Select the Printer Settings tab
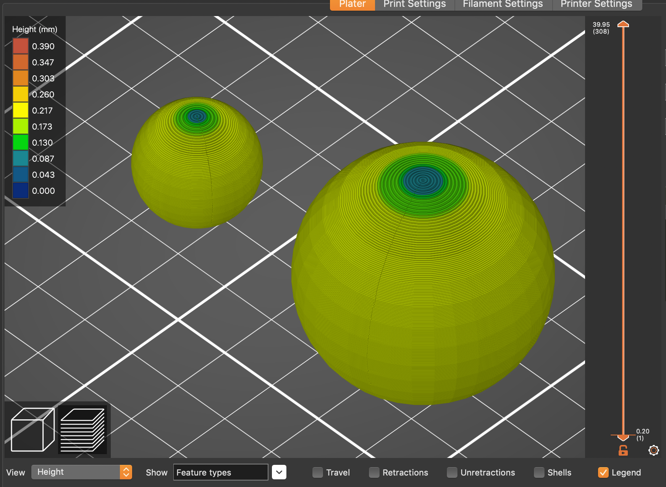The image size is (666, 487). click(596, 5)
